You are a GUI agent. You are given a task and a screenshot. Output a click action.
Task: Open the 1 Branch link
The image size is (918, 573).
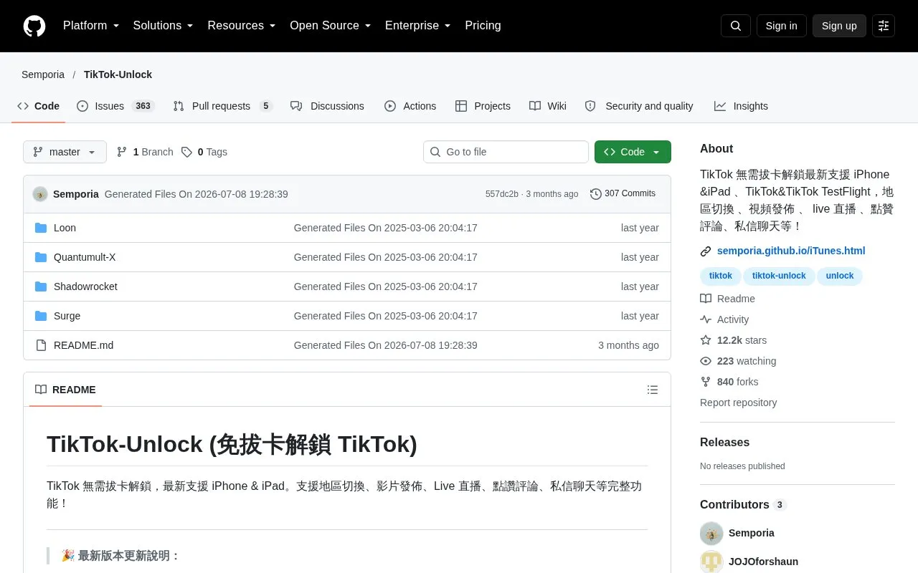(x=145, y=152)
